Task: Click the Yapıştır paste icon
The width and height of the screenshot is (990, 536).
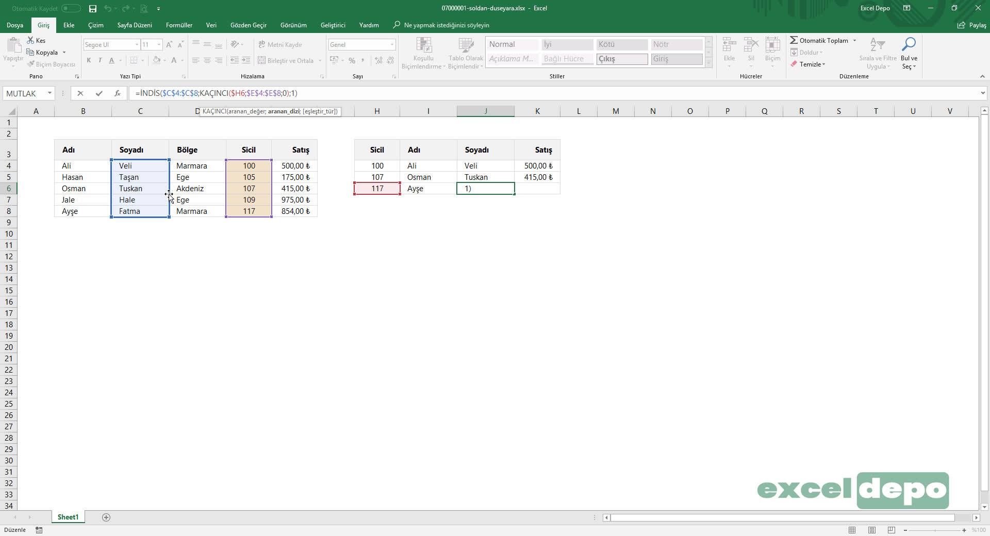Action: pos(13,46)
